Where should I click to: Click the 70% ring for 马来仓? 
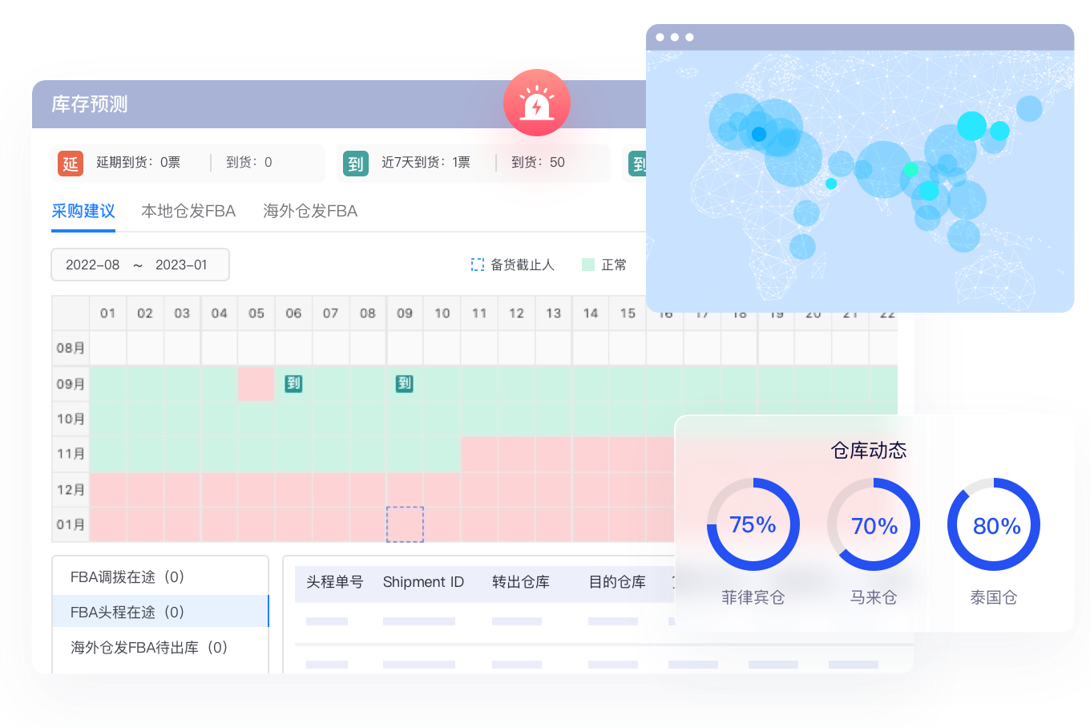tap(873, 525)
